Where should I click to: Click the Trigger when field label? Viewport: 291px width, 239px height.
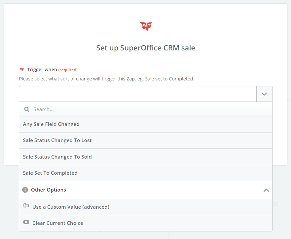tap(42, 70)
